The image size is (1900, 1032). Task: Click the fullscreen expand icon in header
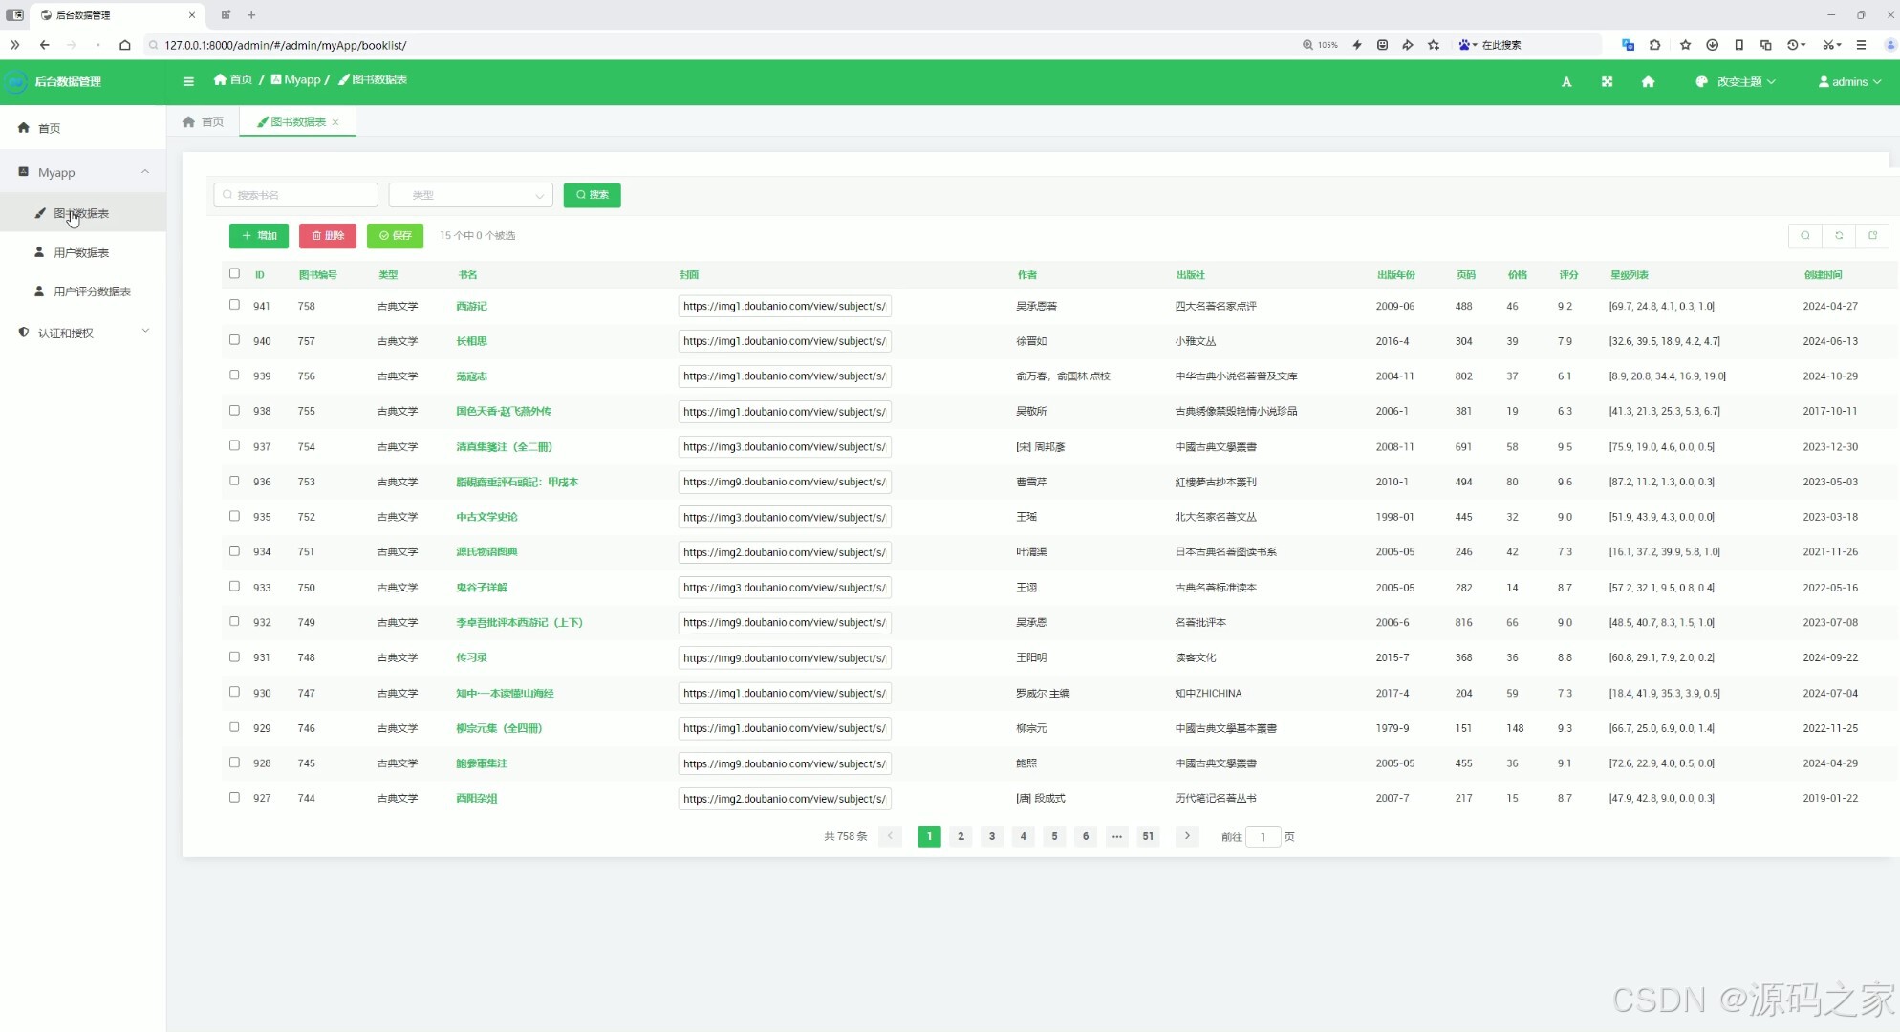[x=1607, y=82]
